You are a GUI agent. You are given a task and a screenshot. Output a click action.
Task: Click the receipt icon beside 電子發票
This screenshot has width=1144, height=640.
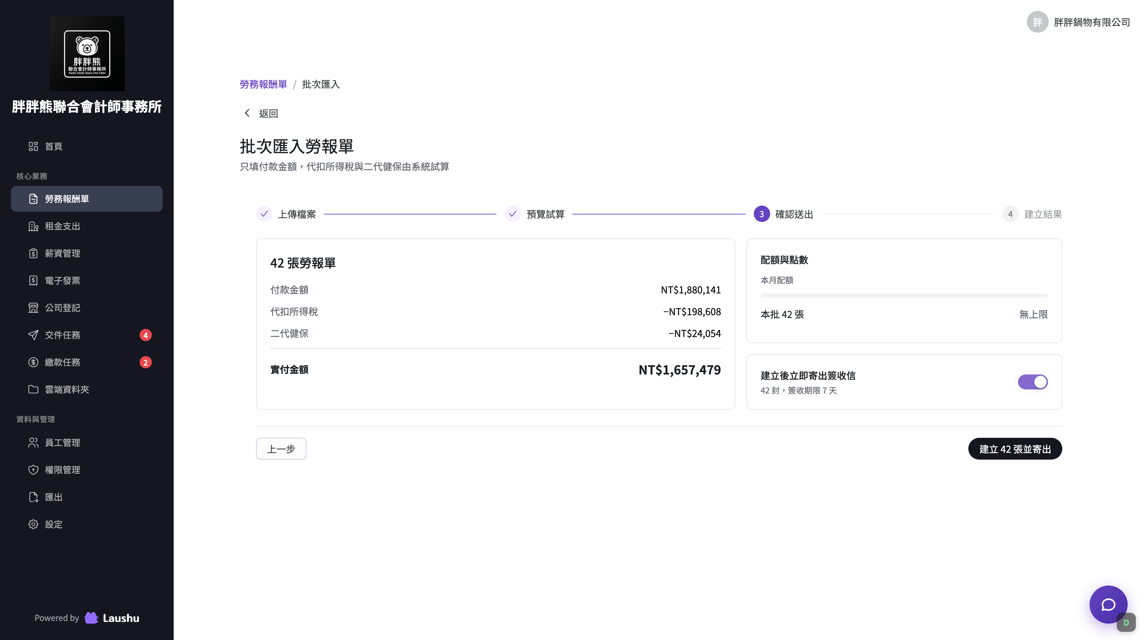[33, 281]
